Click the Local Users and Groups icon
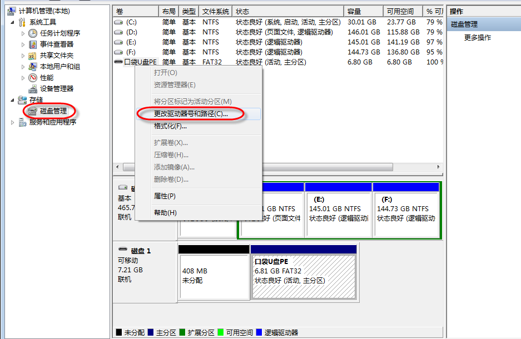 33,67
